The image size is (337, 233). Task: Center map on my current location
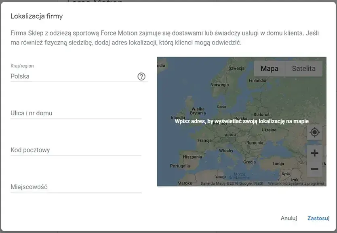pyautogui.click(x=314, y=132)
